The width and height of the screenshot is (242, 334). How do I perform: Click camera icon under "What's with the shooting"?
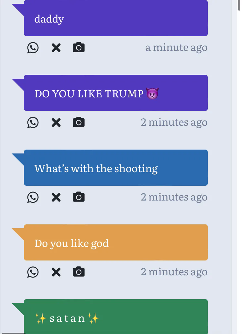[79, 197]
